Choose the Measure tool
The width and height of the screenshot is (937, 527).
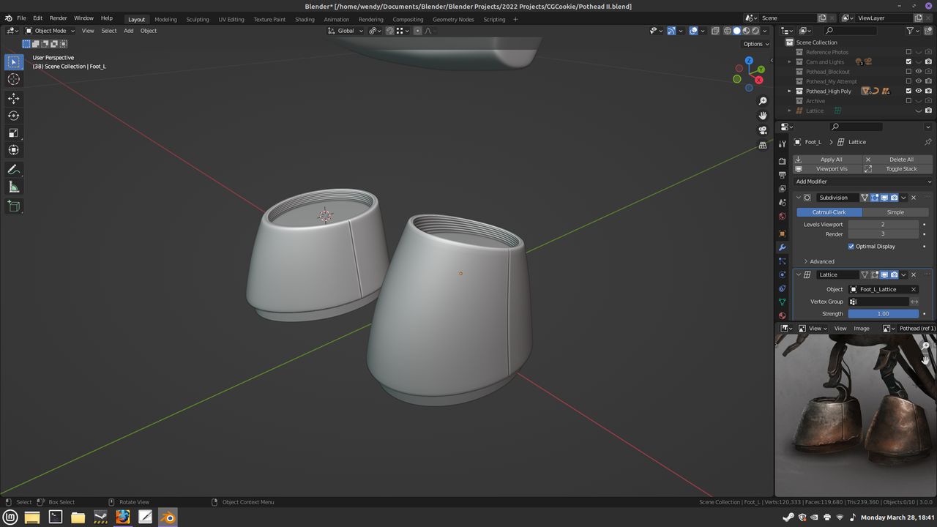[13, 187]
